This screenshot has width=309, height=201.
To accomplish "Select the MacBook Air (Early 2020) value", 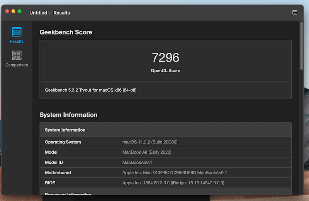I will pos(147,152).
